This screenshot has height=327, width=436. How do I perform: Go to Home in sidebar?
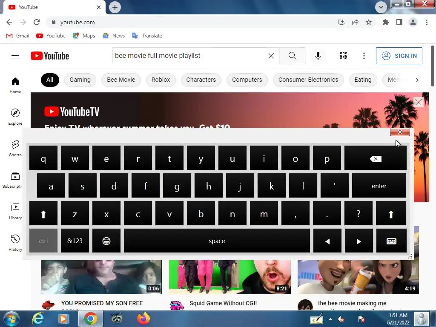click(15, 85)
